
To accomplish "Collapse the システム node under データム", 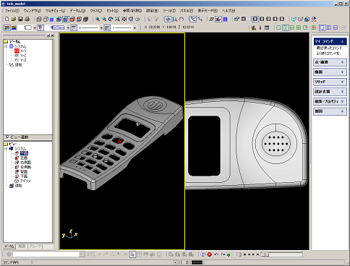I will coord(6,46).
